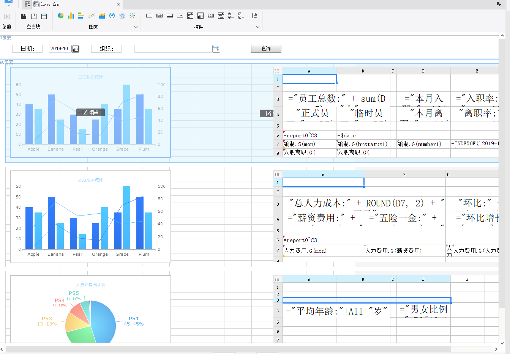This screenshot has height=354, width=510.
Task: Click the grid icon left of home.frm tab
Action: pos(28,4)
